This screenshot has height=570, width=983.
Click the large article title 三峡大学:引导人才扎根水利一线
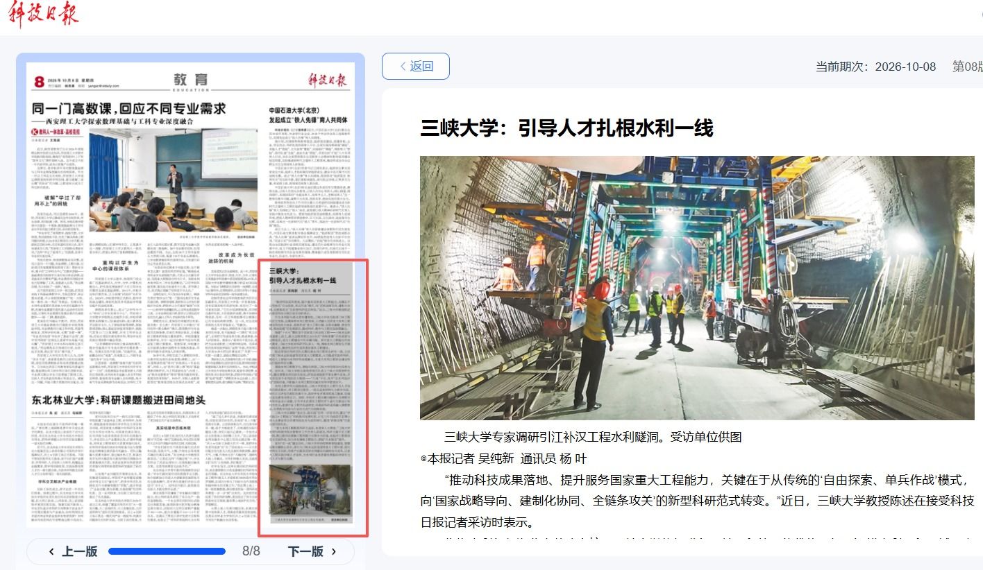click(x=566, y=128)
